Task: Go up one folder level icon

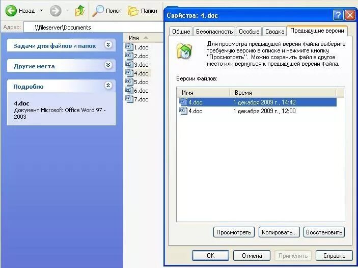Action: (80, 11)
